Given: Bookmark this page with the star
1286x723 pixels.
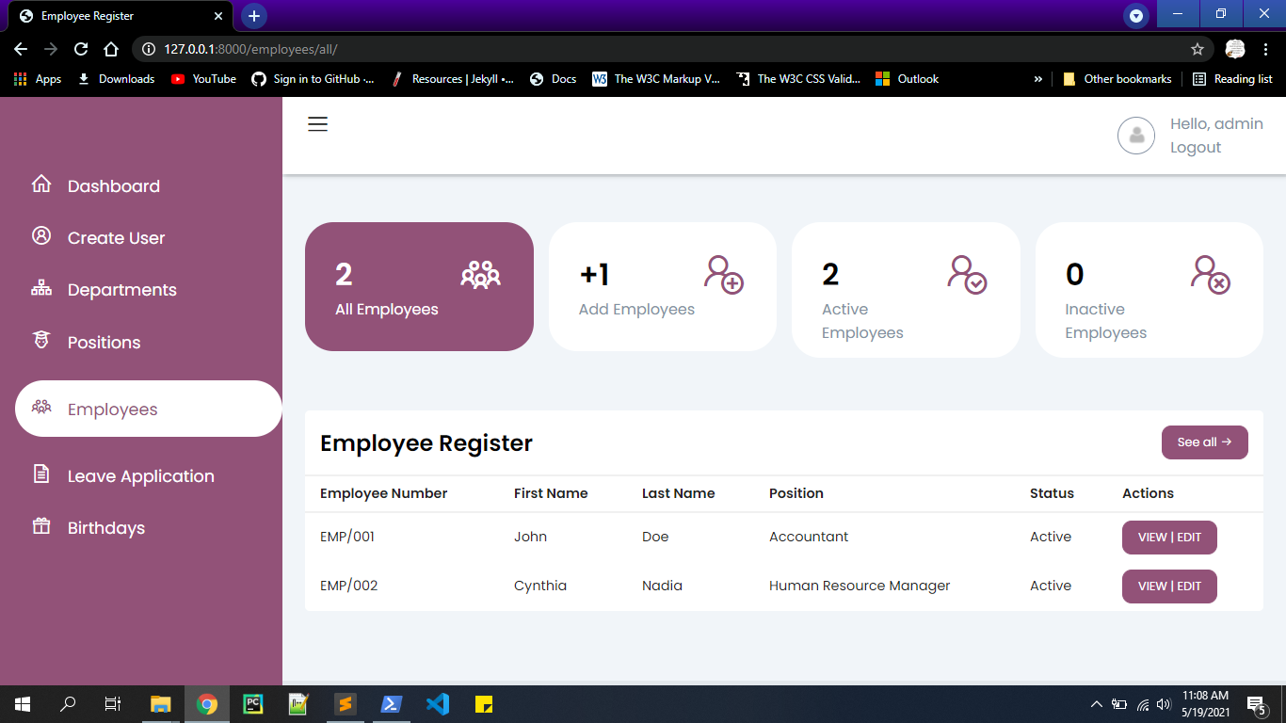Looking at the screenshot, I should point(1197,48).
